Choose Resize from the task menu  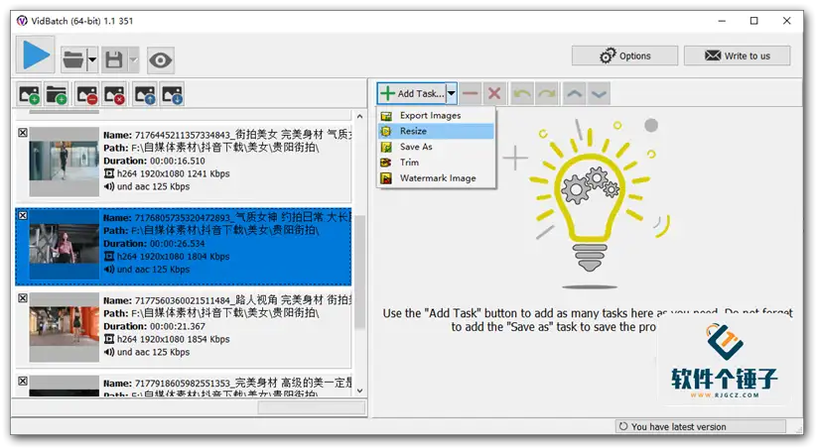tap(413, 131)
